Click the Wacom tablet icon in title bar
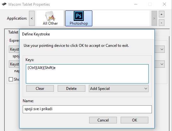Image resolution: width=172 pixels, height=131 pixels. coord(4,4)
